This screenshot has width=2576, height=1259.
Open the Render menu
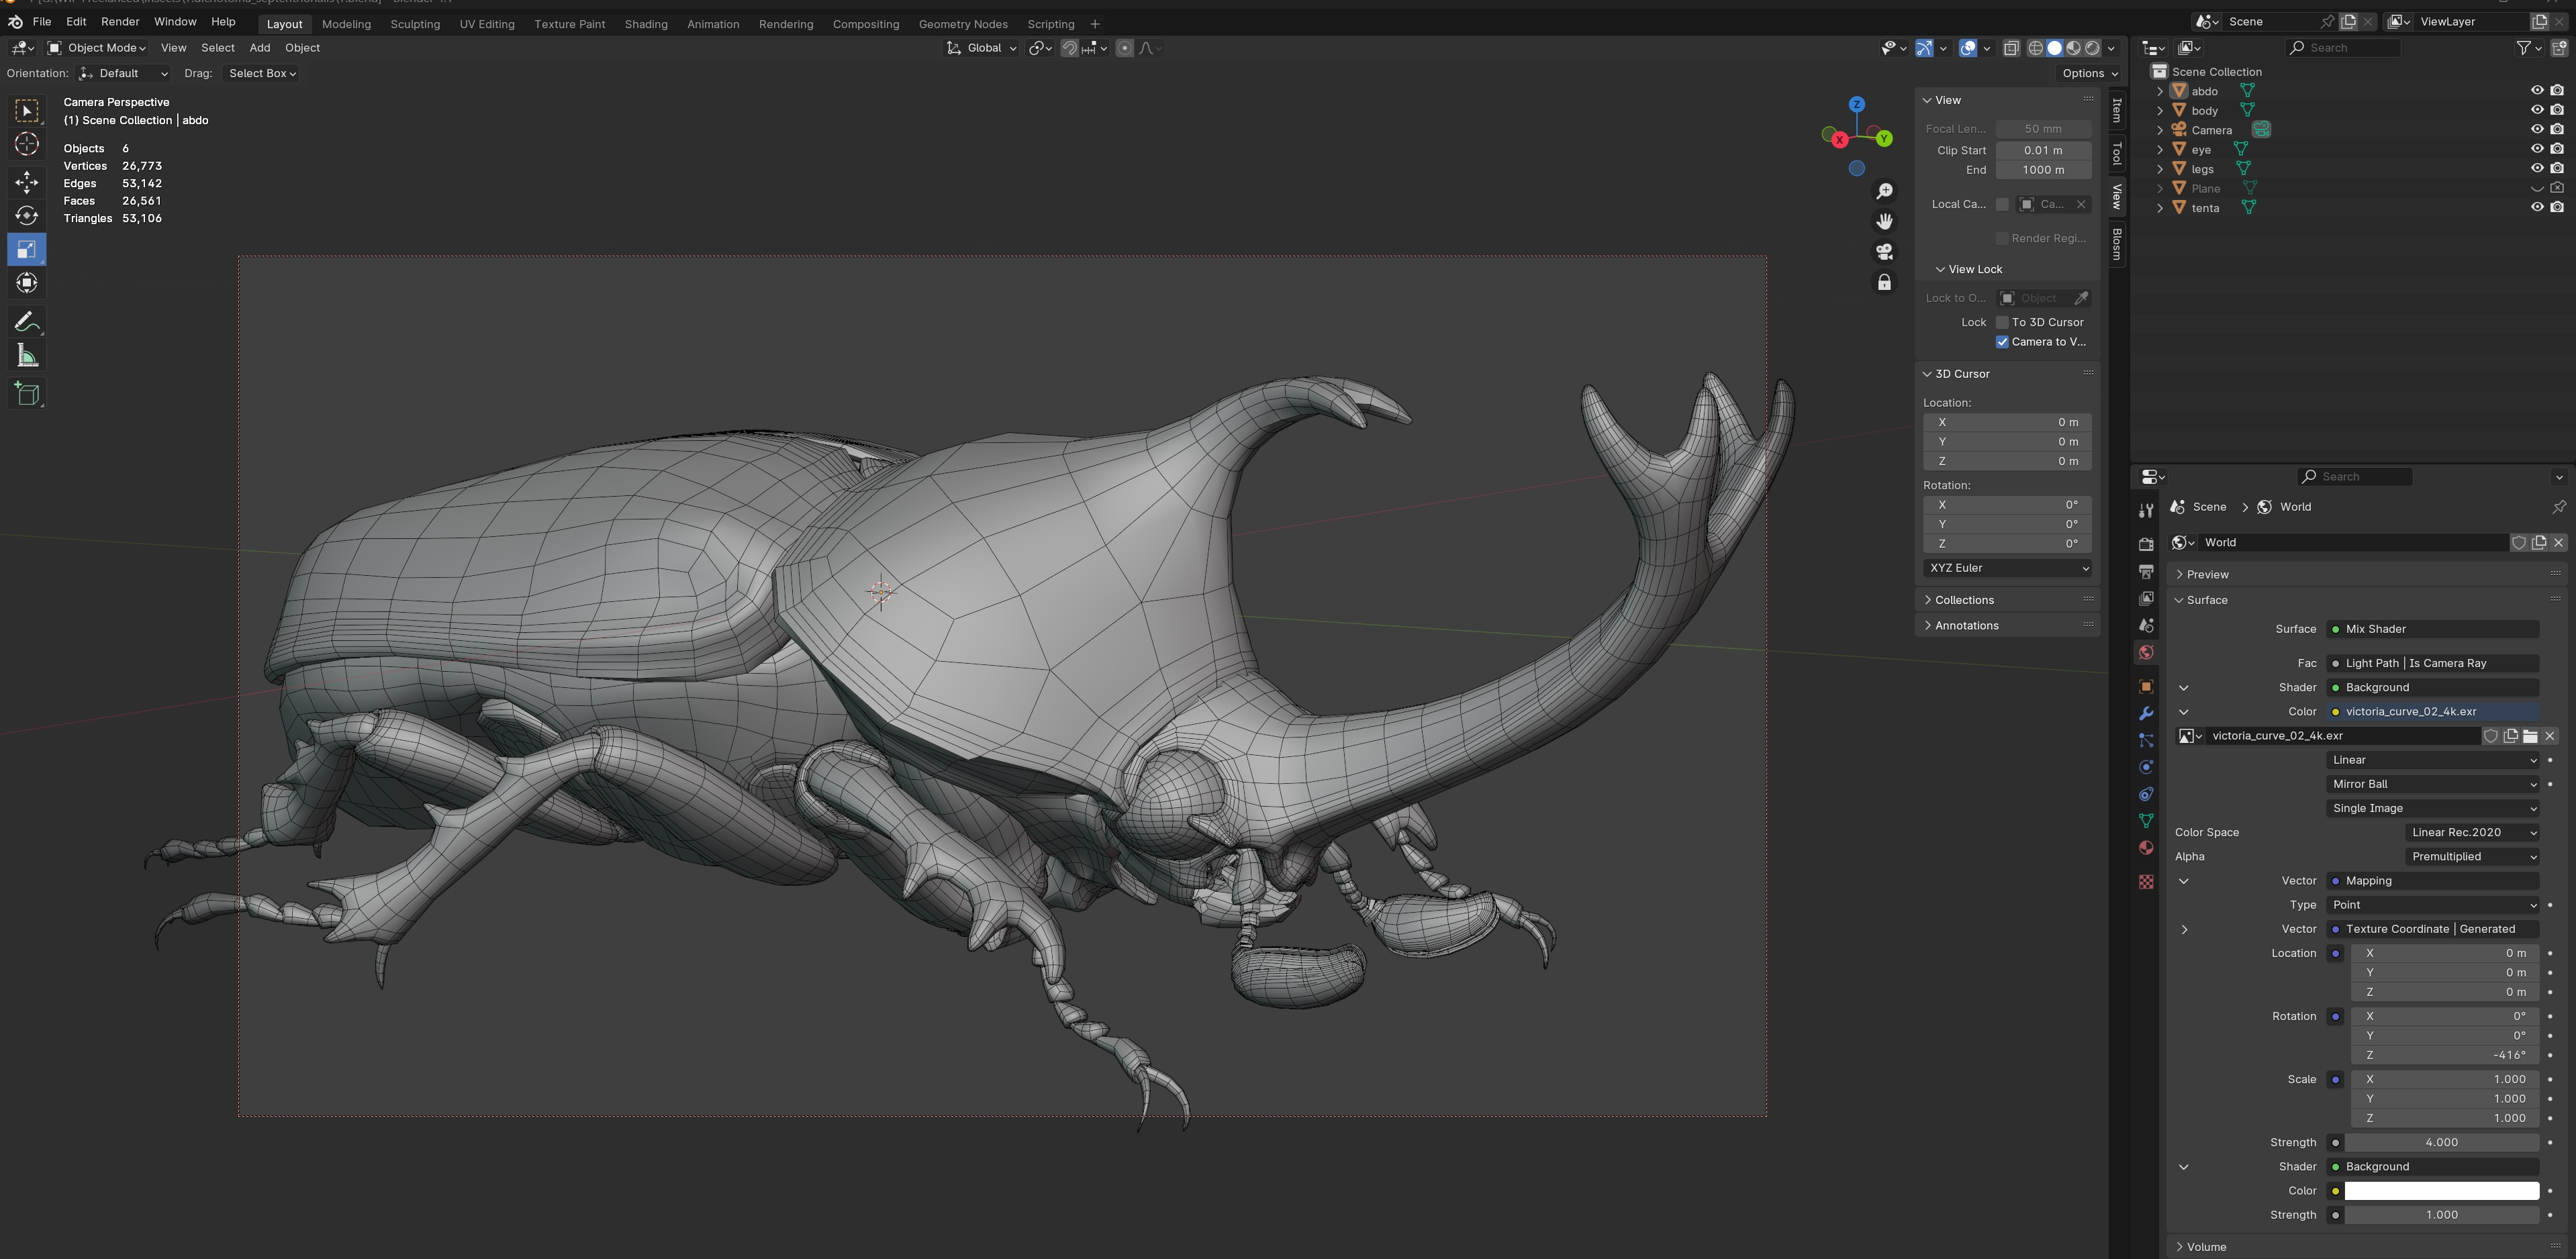point(120,22)
